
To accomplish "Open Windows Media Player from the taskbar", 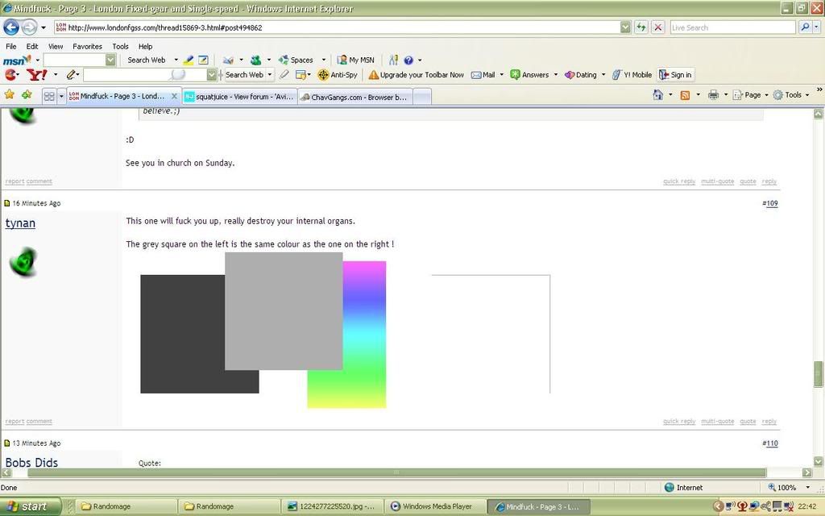I will (x=435, y=506).
